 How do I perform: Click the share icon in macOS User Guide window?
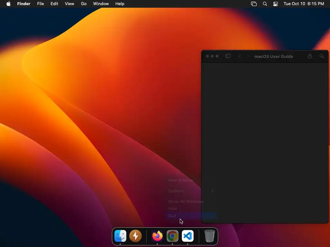click(310, 56)
